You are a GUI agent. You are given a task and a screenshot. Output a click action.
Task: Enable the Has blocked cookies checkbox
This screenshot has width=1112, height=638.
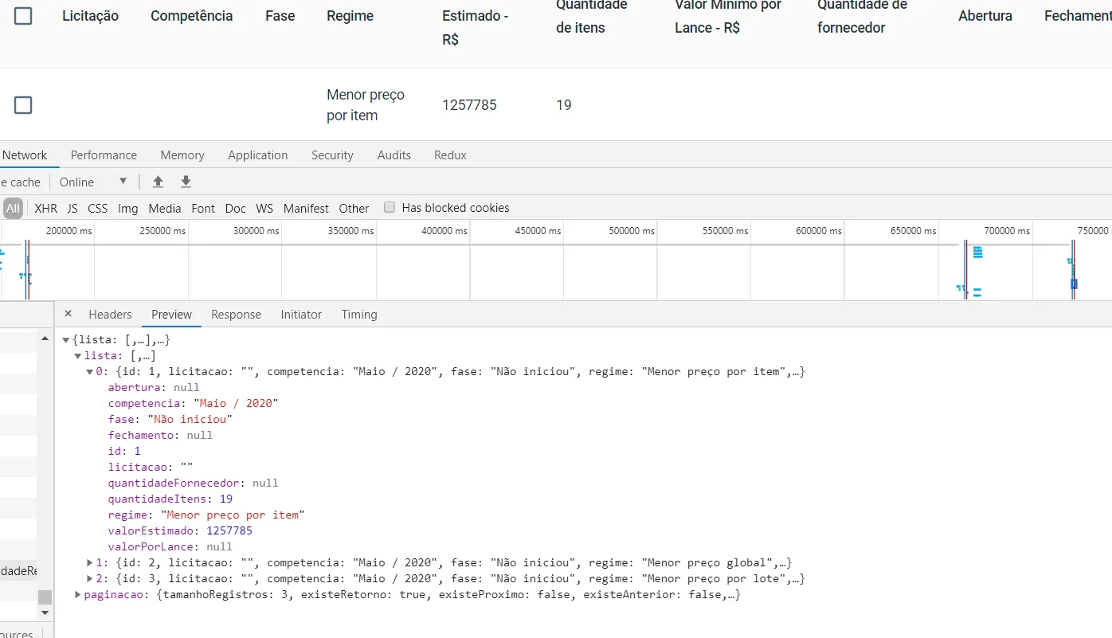(x=390, y=207)
